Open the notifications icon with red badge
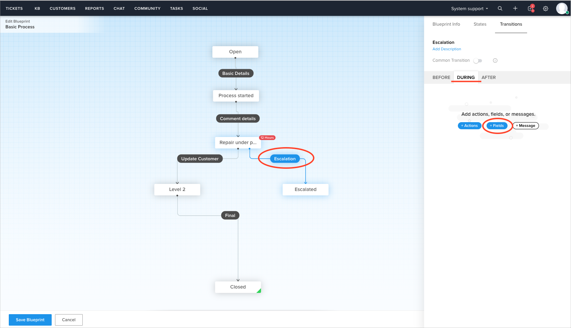The height and width of the screenshot is (328, 571). point(530,8)
